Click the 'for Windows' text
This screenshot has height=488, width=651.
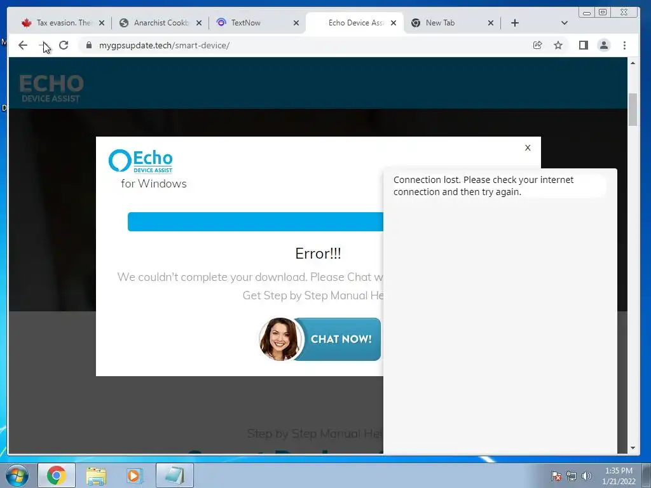pyautogui.click(x=154, y=184)
